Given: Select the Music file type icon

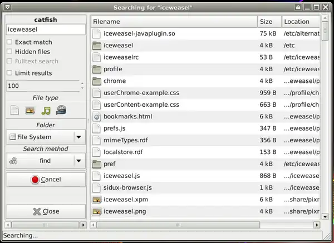Looking at the screenshot, I should [46, 110].
